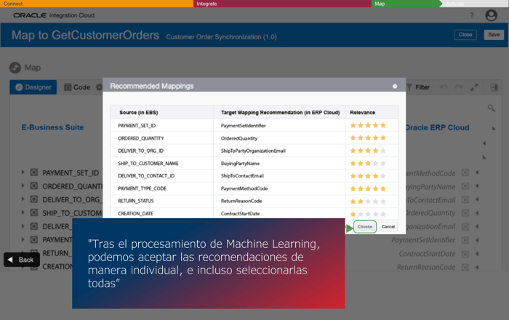
Task: Click the DELIVER_TO_ORG element icon in source tree
Action: click(33, 199)
